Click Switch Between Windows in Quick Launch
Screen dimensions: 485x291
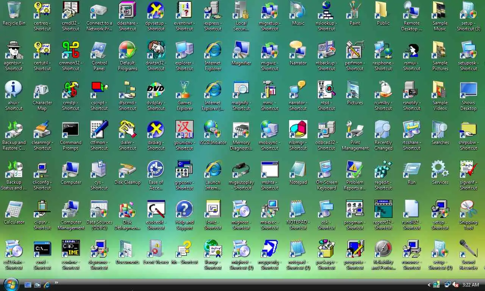click(38, 285)
